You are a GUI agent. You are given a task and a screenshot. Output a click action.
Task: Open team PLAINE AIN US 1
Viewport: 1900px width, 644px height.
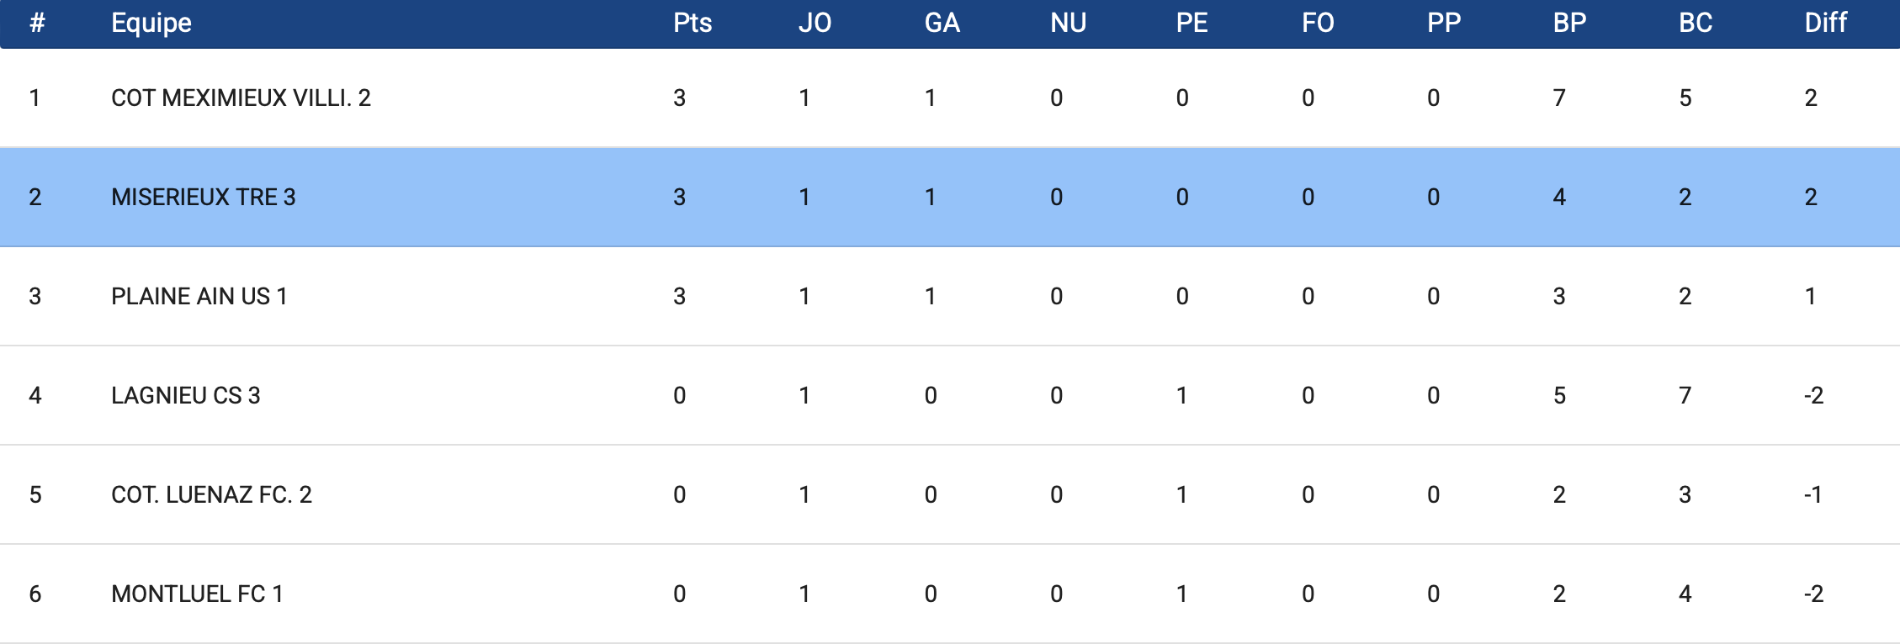tap(199, 297)
